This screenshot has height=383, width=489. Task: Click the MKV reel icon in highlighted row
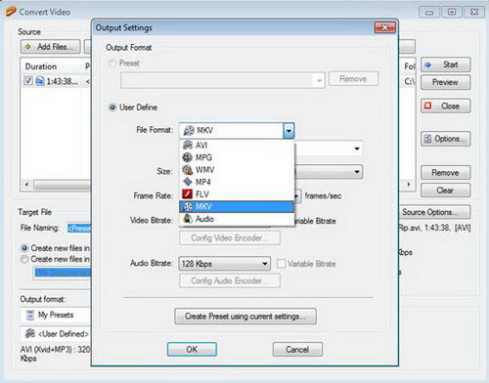[x=189, y=206]
